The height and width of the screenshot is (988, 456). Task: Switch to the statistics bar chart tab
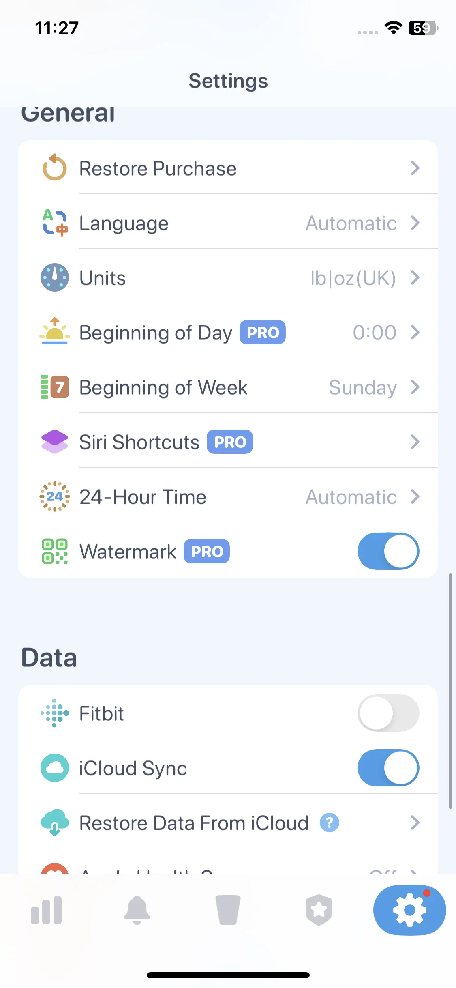tap(46, 911)
